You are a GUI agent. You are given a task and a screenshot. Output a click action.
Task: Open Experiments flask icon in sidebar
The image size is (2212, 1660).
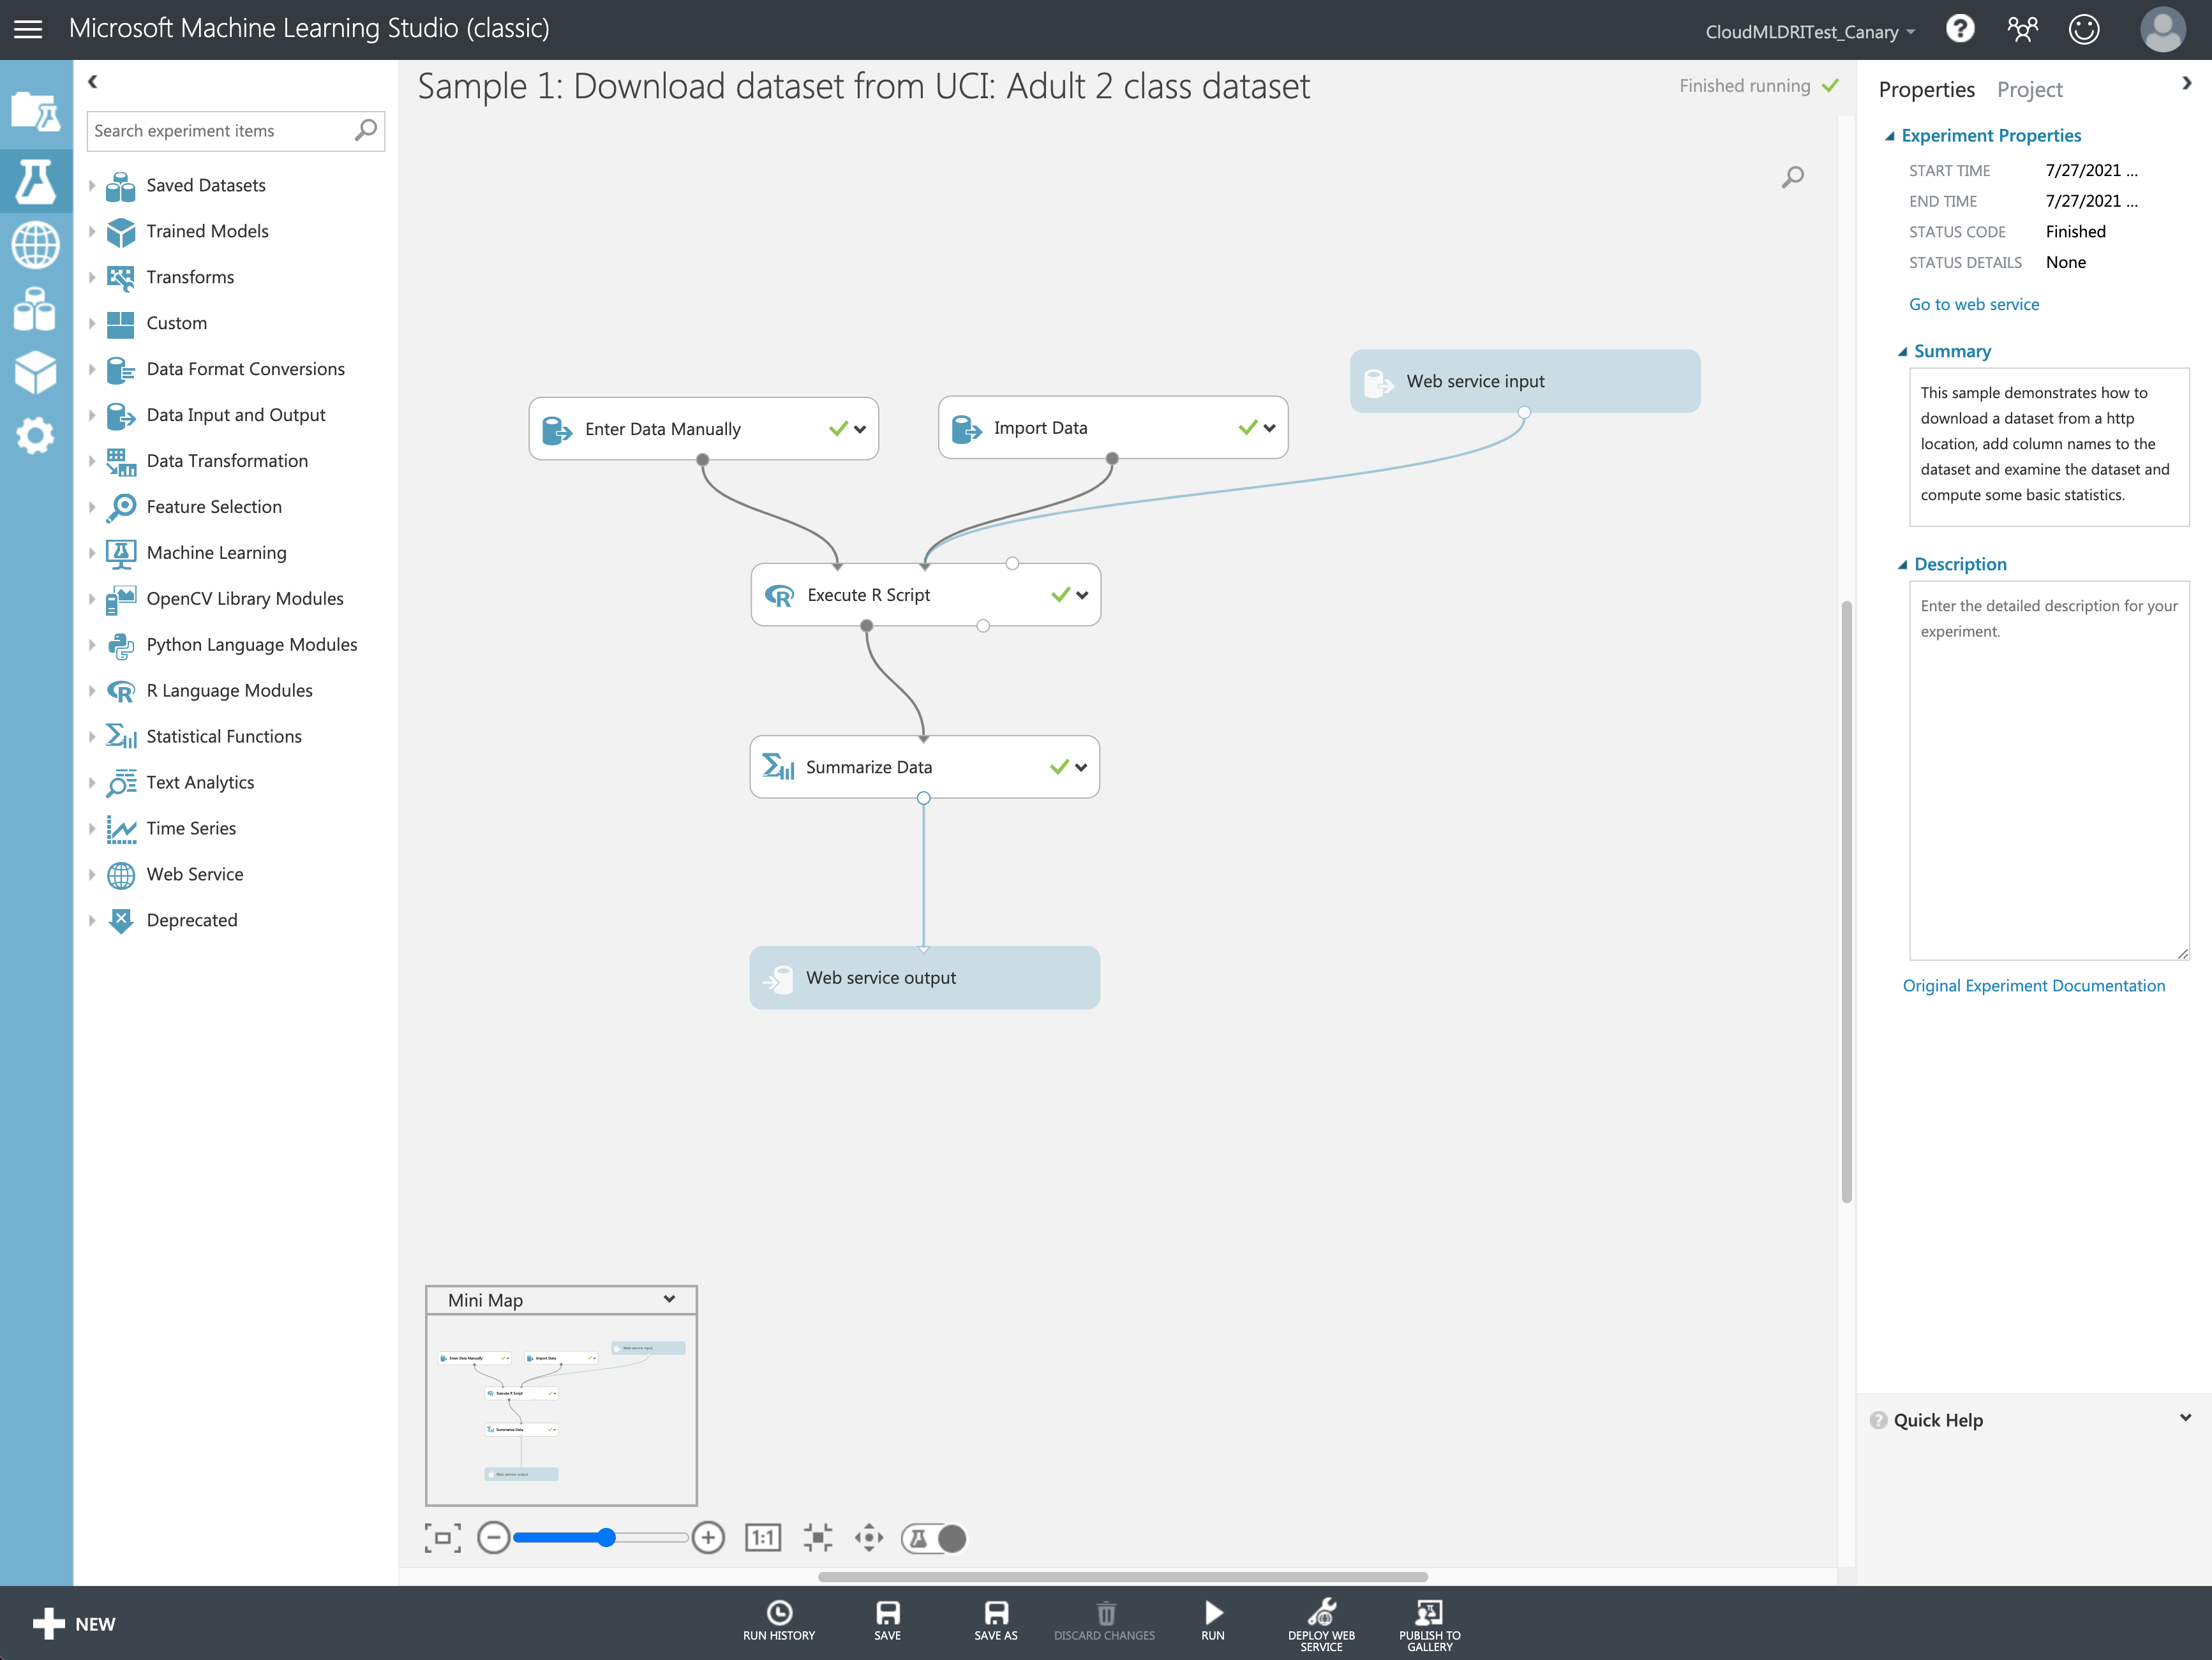pyautogui.click(x=36, y=181)
